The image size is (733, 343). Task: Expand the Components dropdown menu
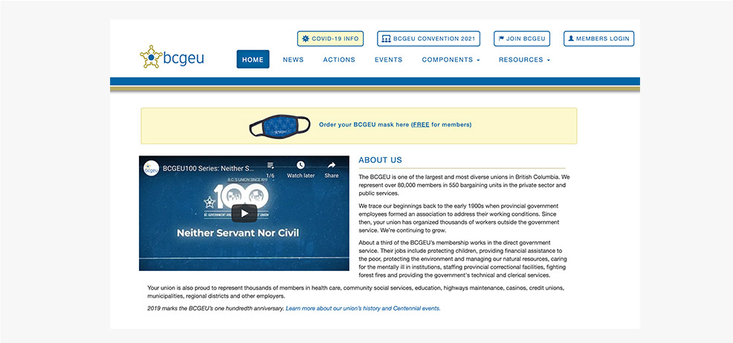click(x=451, y=60)
